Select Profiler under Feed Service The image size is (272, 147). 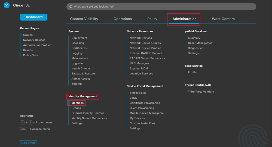pyautogui.click(x=192, y=72)
